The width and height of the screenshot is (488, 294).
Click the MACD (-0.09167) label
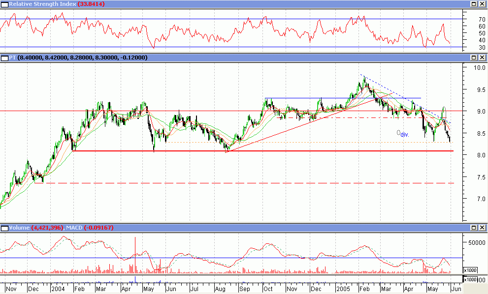[90, 228]
